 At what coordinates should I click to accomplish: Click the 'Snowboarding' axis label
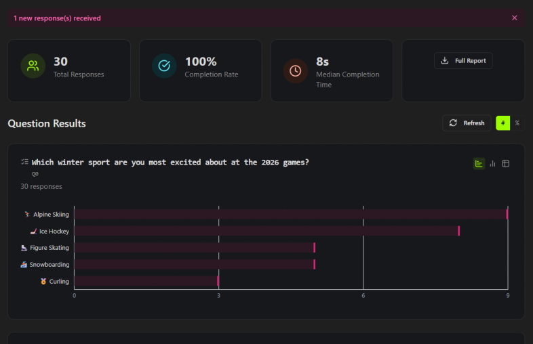pos(50,265)
